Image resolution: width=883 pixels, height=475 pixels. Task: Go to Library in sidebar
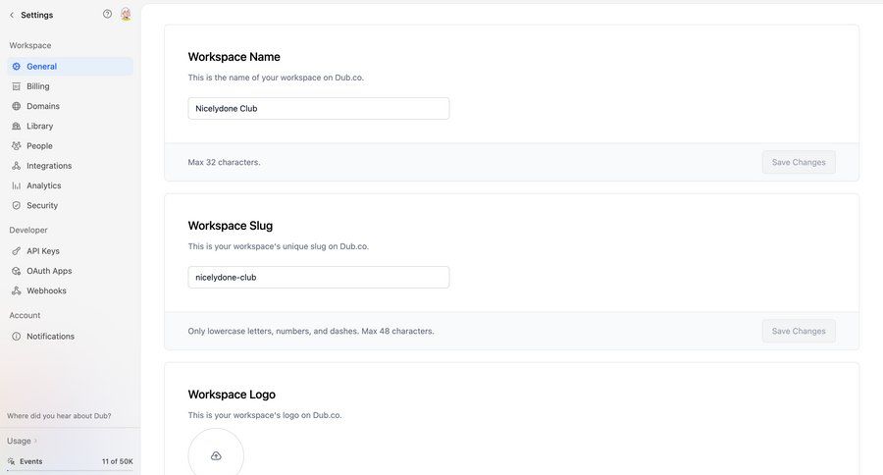(71, 127)
